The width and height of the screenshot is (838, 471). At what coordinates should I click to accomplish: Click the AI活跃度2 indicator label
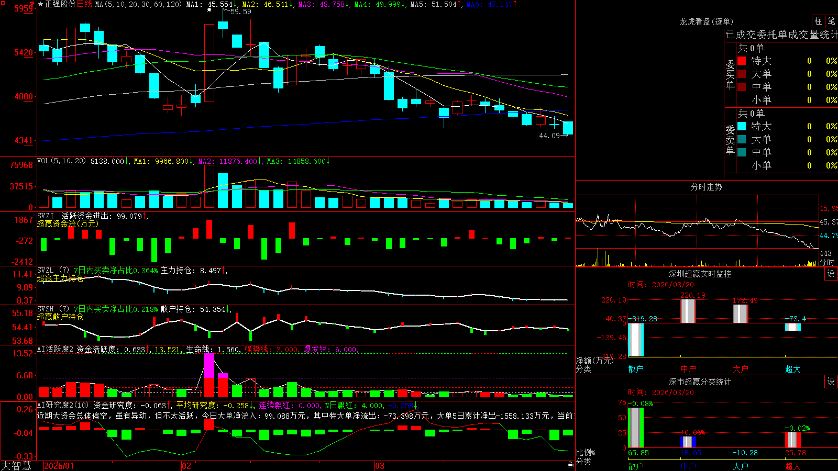tap(56, 349)
